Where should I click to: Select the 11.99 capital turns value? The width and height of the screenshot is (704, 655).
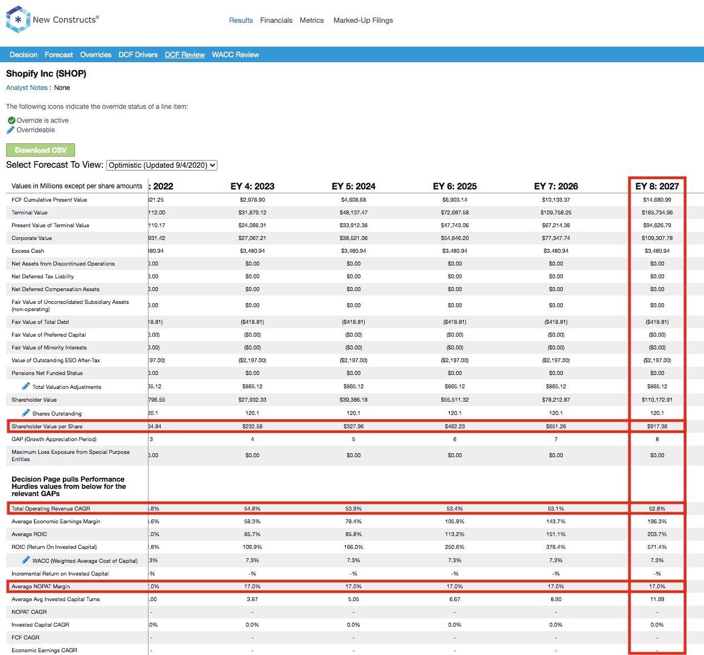click(x=657, y=599)
